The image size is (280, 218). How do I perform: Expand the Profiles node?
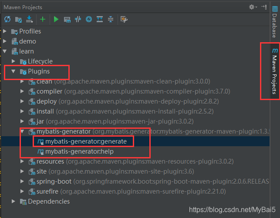coord(5,31)
